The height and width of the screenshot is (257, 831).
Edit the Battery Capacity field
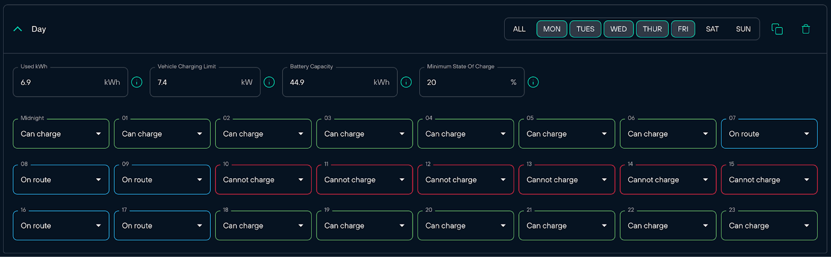(x=340, y=82)
